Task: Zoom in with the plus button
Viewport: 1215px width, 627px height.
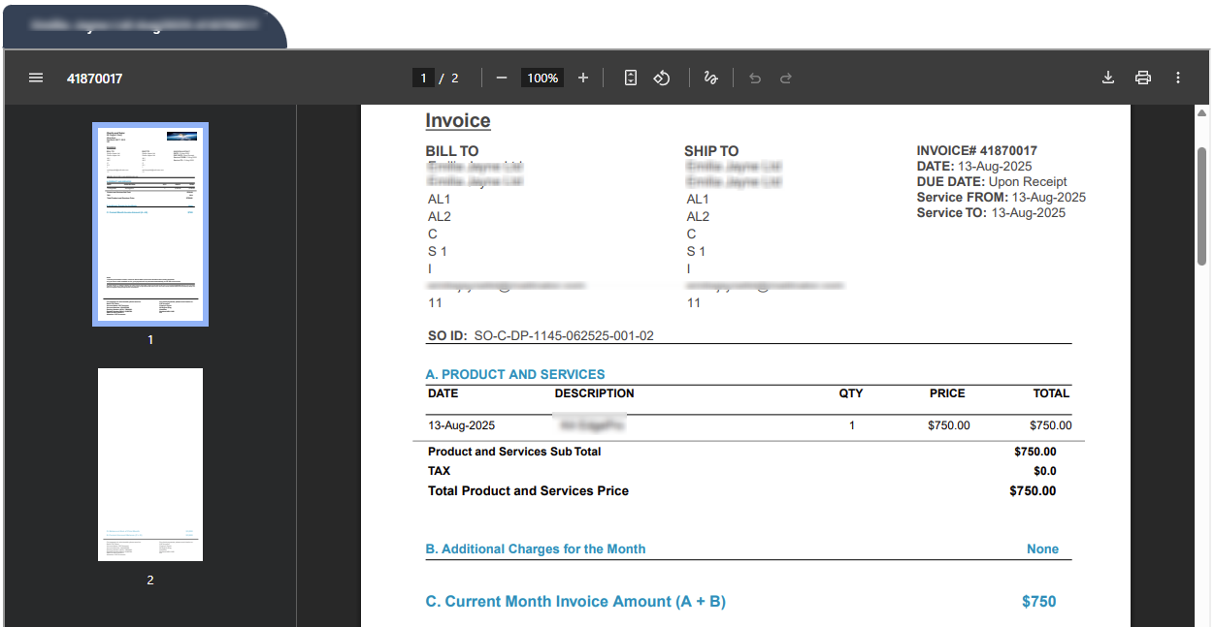Action: click(x=583, y=78)
